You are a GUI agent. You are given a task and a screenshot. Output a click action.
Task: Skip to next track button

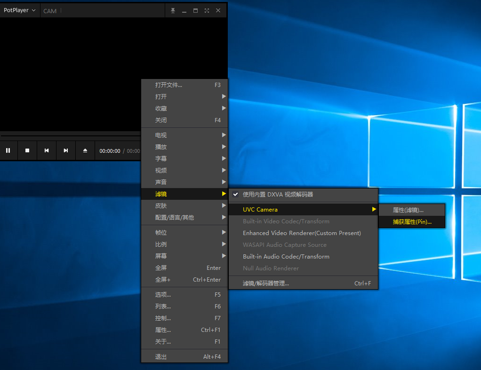point(66,150)
